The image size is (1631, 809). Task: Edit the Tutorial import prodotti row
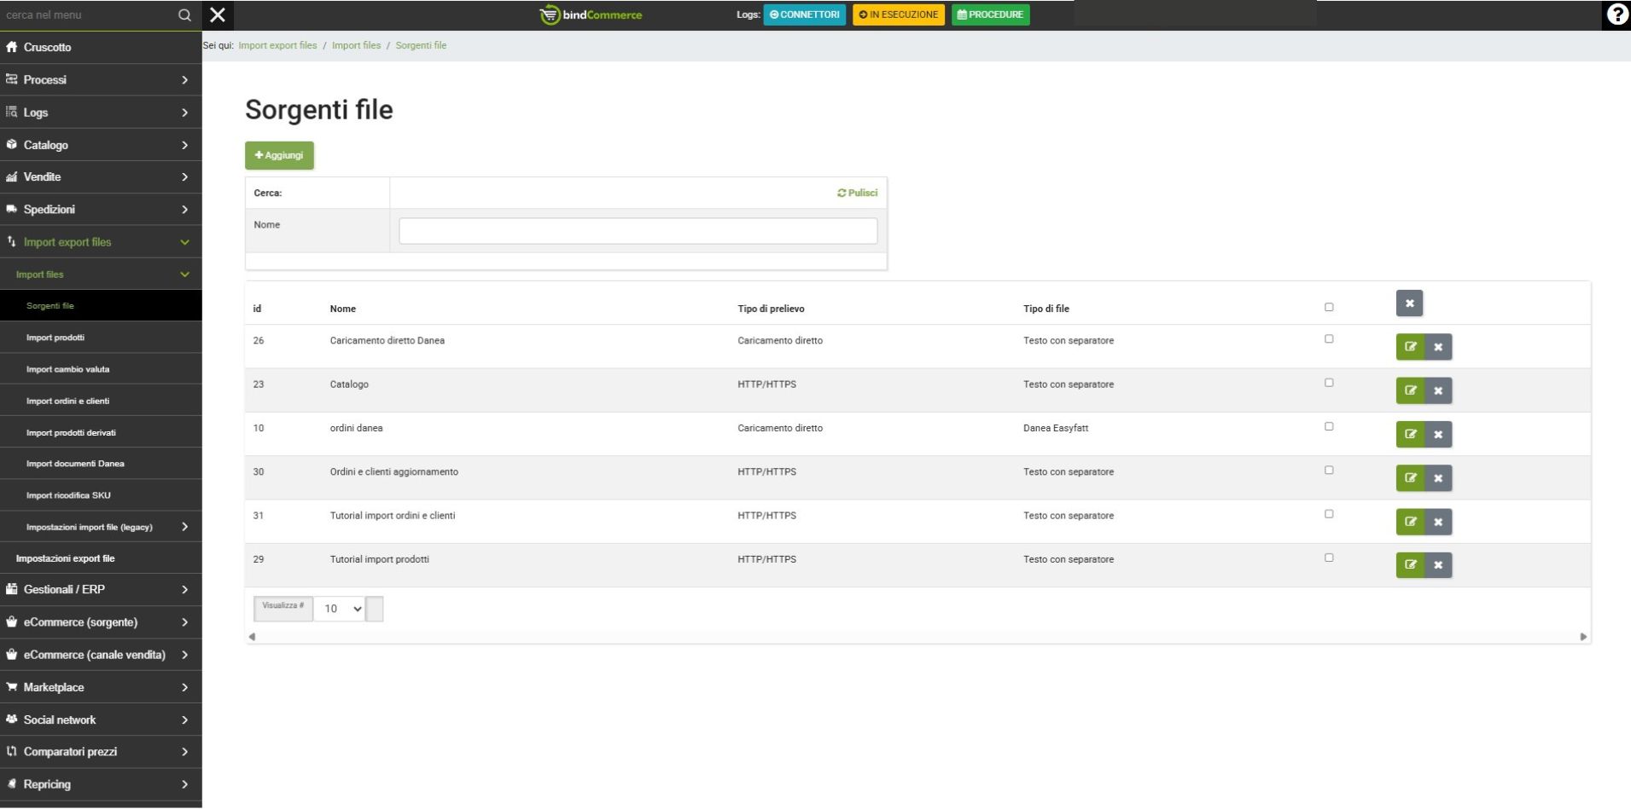pyautogui.click(x=1410, y=565)
